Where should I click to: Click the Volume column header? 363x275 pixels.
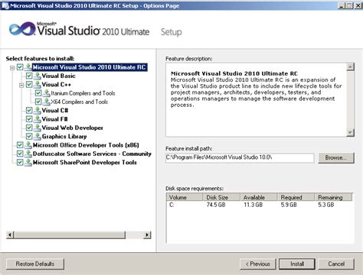click(x=185, y=197)
